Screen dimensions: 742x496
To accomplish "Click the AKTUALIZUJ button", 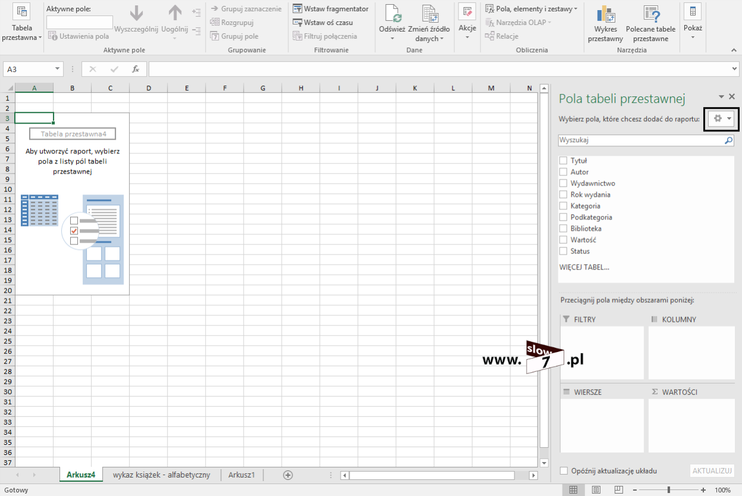I will (x=712, y=471).
